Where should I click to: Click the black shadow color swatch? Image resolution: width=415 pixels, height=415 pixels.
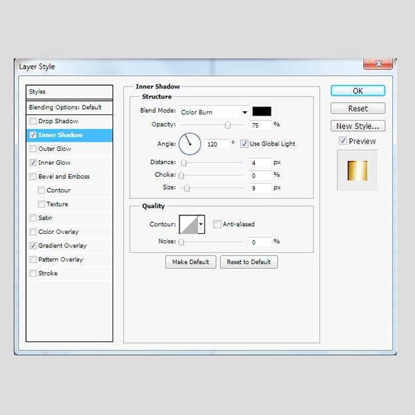(x=261, y=112)
